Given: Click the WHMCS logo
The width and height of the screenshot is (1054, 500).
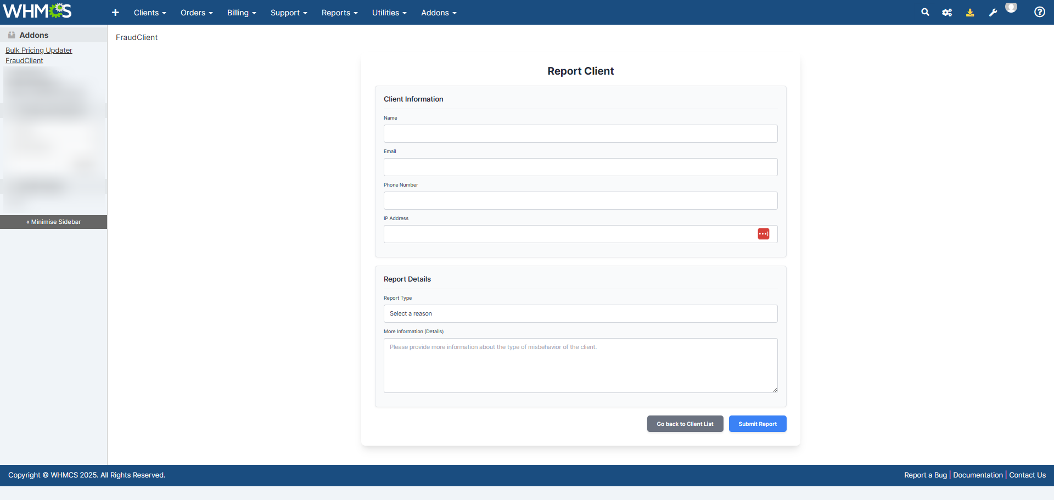Looking at the screenshot, I should pyautogui.click(x=37, y=11).
